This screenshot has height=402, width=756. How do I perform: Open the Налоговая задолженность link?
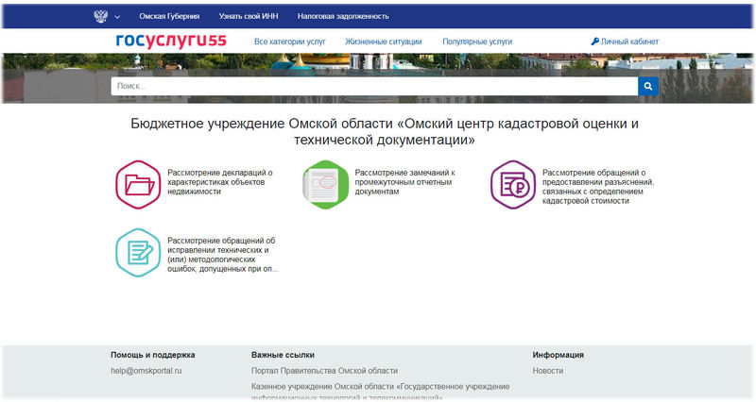click(x=343, y=16)
